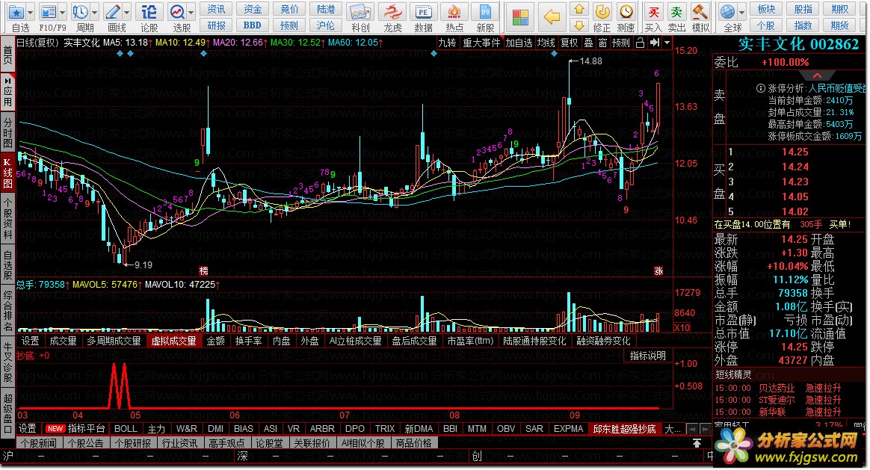Toggle the 均线 moving average display
The height and width of the screenshot is (470, 870).
546,43
